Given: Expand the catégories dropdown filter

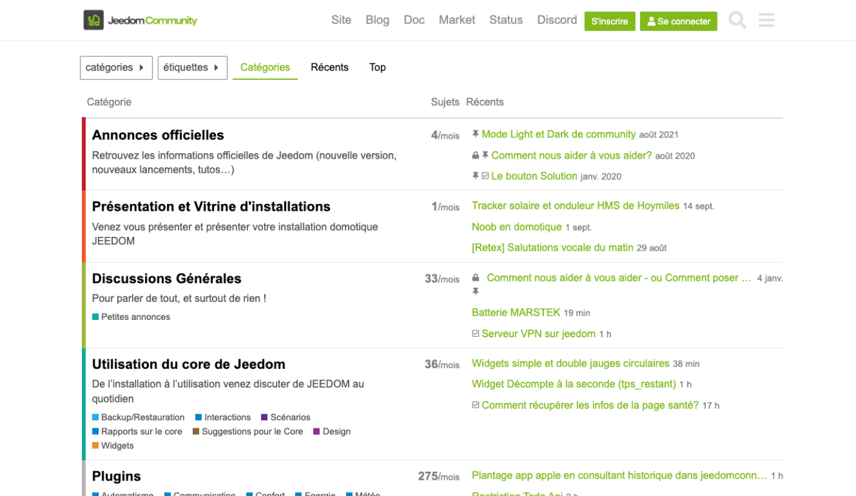Looking at the screenshot, I should (x=116, y=68).
